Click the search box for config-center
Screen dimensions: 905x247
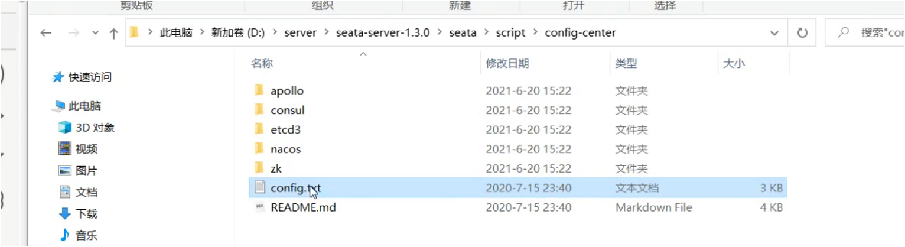click(x=865, y=33)
